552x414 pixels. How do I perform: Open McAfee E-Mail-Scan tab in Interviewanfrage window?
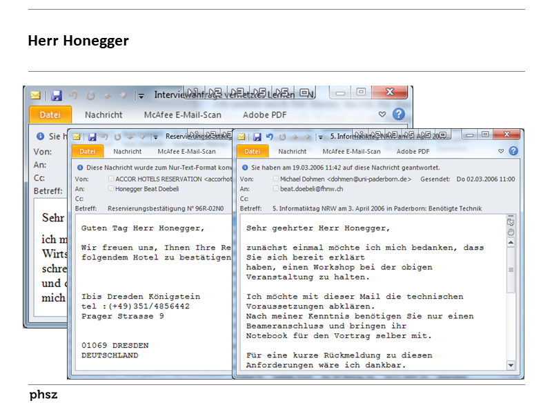[x=182, y=115]
